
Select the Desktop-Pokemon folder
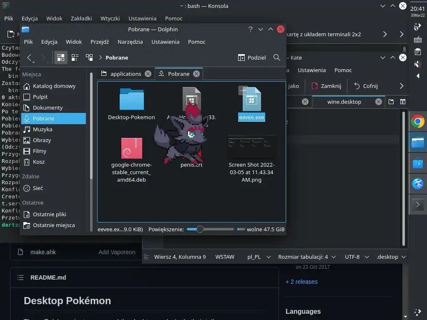[x=131, y=104]
